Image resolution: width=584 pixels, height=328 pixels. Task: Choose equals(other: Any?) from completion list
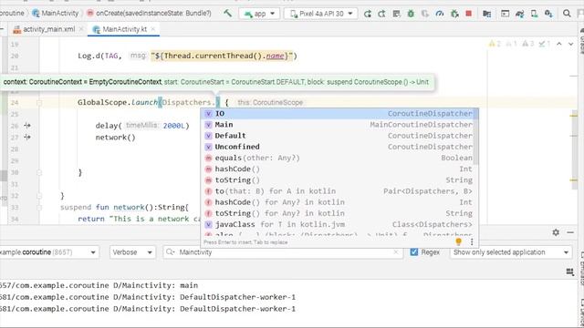point(339,158)
